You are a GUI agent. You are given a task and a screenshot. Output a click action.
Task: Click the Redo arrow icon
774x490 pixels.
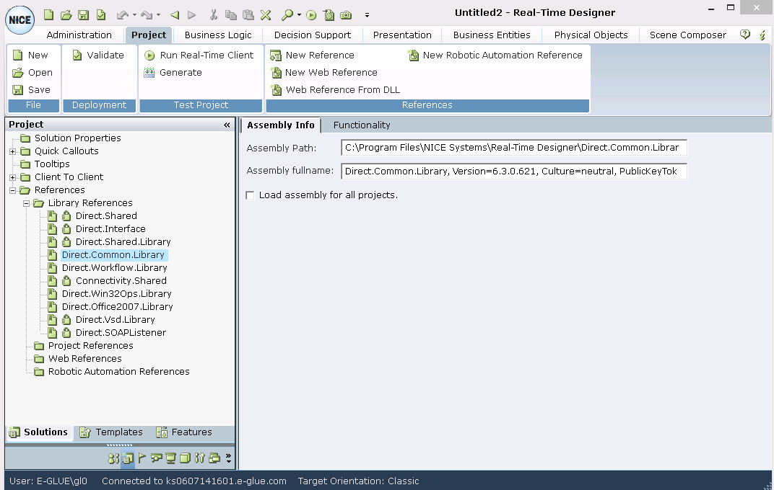click(x=147, y=15)
